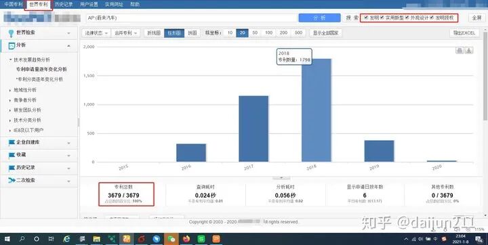
Task: Click the 分析 section chart icon
Action: [x=12, y=46]
